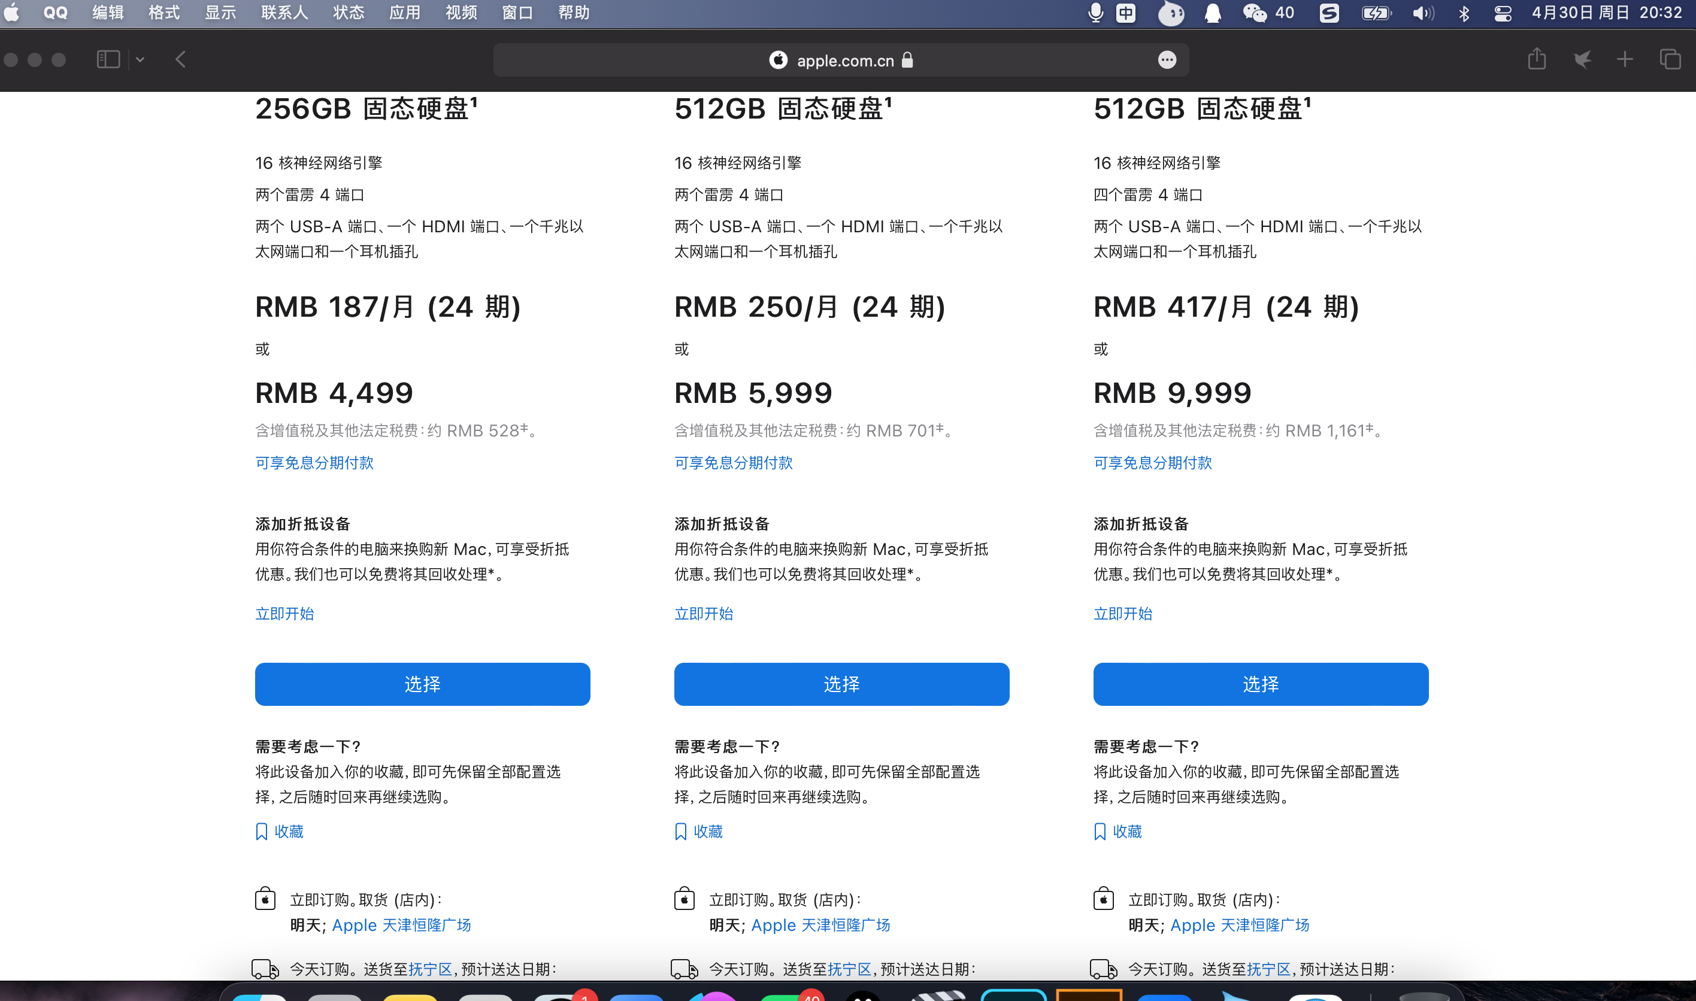
Task: Open Control Center icon
Action: coord(1503,13)
